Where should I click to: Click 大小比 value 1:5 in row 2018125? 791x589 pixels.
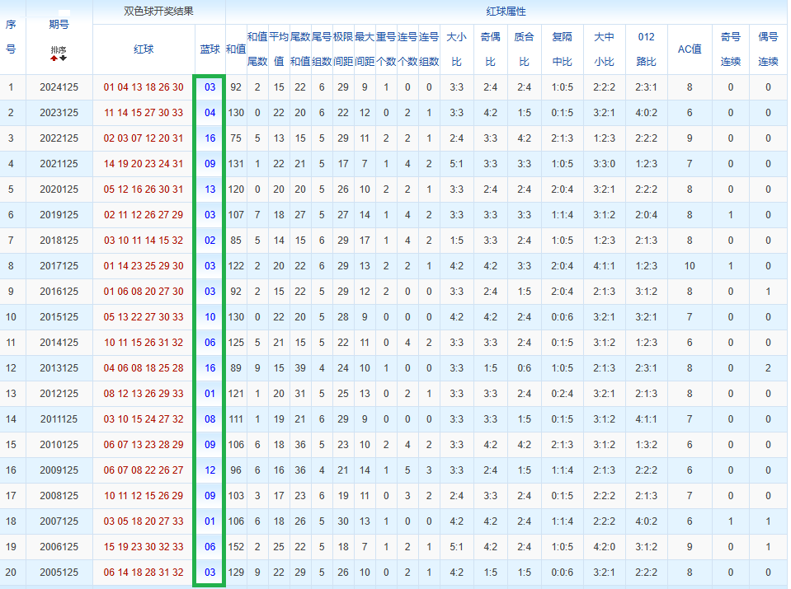pyautogui.click(x=457, y=241)
